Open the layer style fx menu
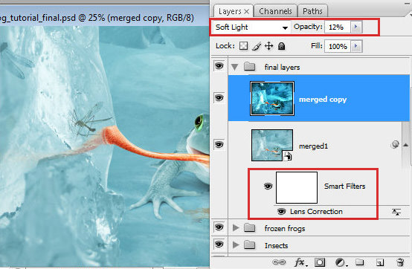The width and height of the screenshot is (412, 269). click(x=300, y=262)
